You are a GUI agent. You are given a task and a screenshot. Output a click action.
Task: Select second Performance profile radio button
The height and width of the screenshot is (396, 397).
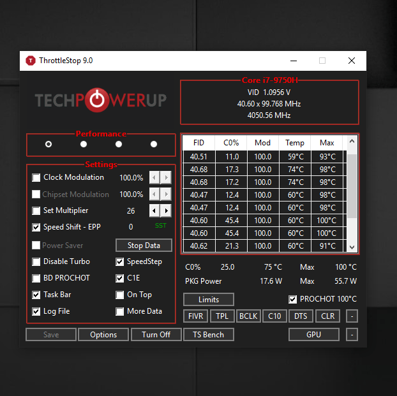84,144
